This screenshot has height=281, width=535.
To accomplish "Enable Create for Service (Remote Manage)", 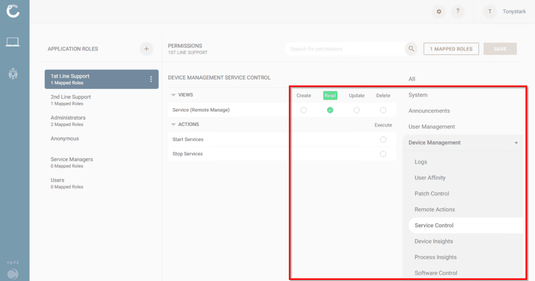I will [304, 110].
